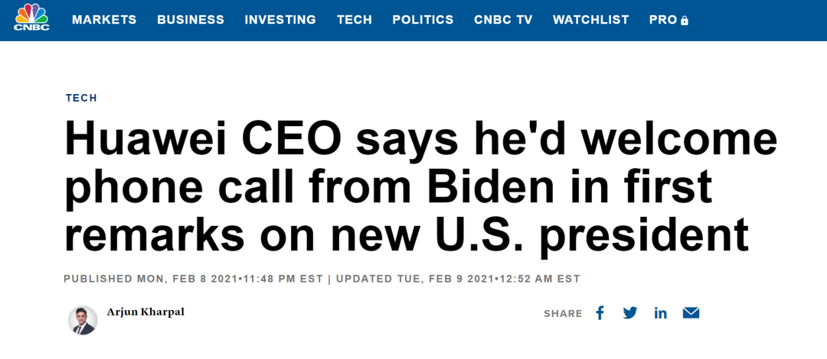Open Arjun Kharpal's author photo
The height and width of the screenshot is (359, 827).
click(x=83, y=320)
